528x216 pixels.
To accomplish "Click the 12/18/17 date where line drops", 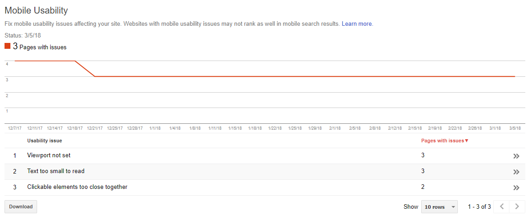I will tap(75, 128).
